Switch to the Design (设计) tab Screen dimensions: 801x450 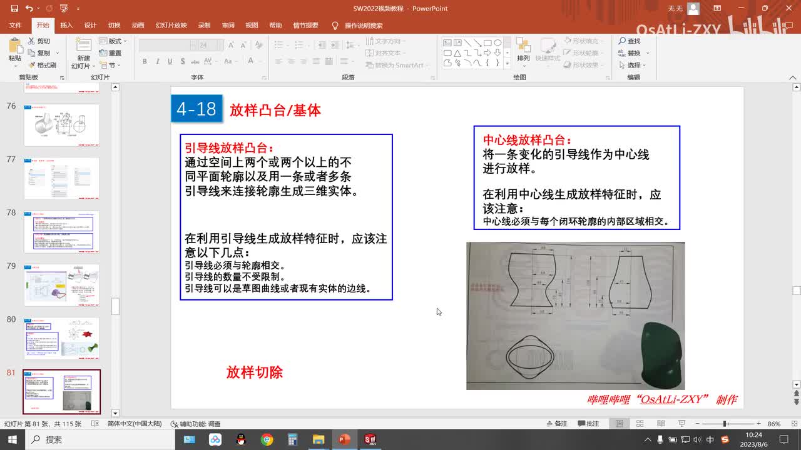click(90, 26)
